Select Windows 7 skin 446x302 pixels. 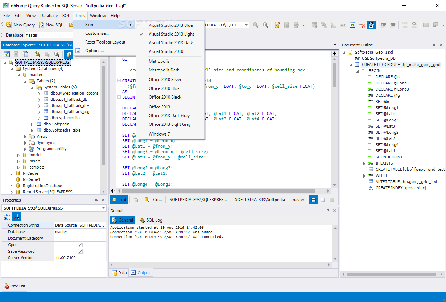[x=170, y=134]
